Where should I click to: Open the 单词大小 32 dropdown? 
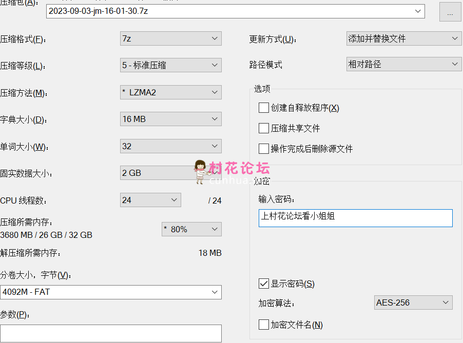[170, 146]
